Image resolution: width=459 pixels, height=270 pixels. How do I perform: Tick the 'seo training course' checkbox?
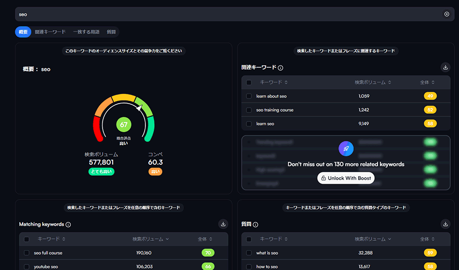click(249, 110)
